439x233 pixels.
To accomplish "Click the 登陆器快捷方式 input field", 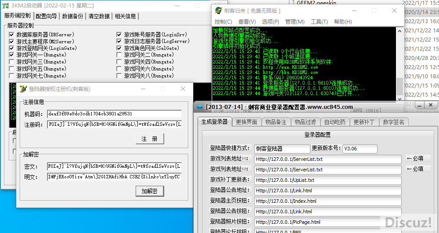I will point(282,149).
